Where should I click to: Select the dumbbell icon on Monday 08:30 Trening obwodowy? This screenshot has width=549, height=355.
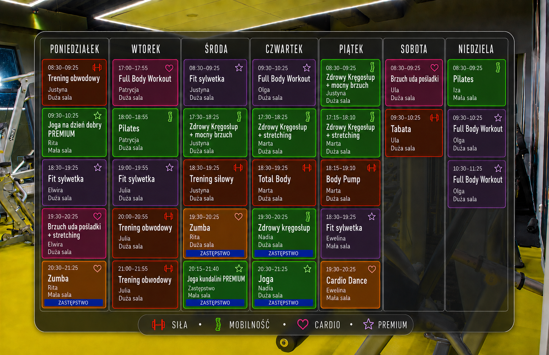[97, 67]
